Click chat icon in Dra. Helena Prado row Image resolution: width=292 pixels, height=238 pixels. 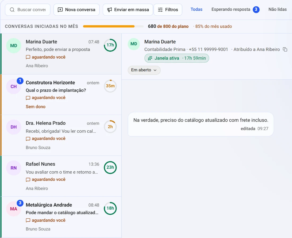pyautogui.click(x=28, y=139)
